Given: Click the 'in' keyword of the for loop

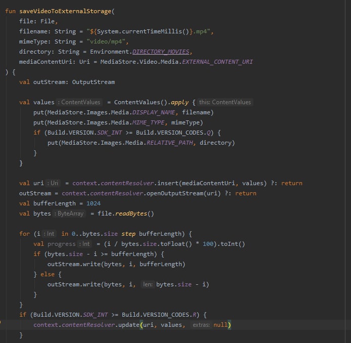Looking at the screenshot, I should click(65, 234).
